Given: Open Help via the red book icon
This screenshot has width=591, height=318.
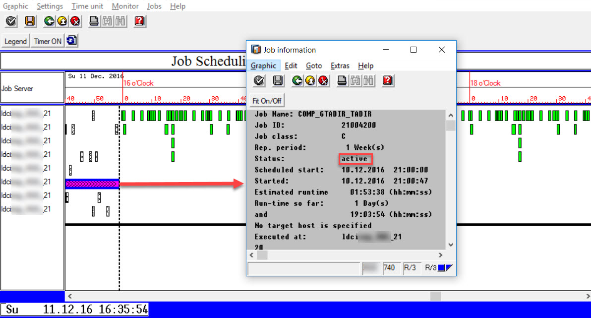Looking at the screenshot, I should [x=139, y=21].
